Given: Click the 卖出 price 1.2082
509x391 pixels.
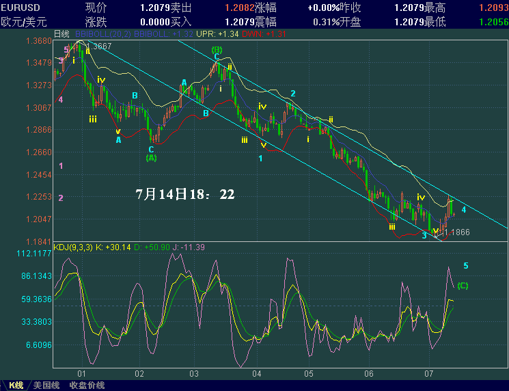Looking at the screenshot, I should point(240,8).
